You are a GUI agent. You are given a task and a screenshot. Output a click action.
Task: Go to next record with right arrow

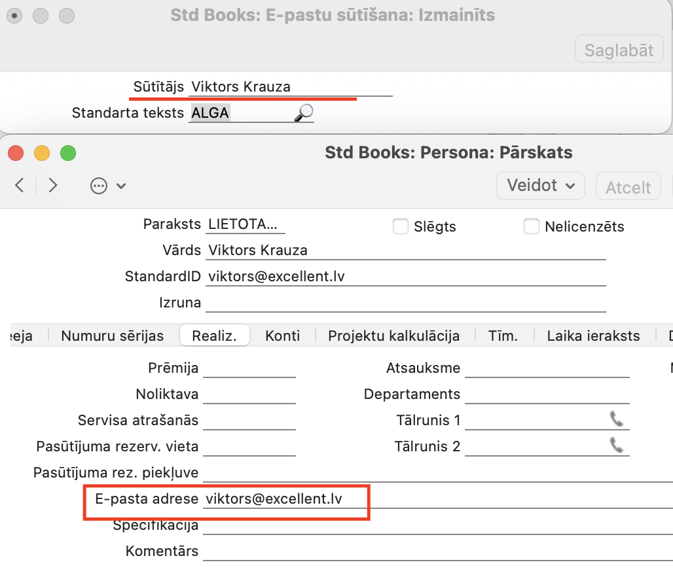tap(53, 186)
